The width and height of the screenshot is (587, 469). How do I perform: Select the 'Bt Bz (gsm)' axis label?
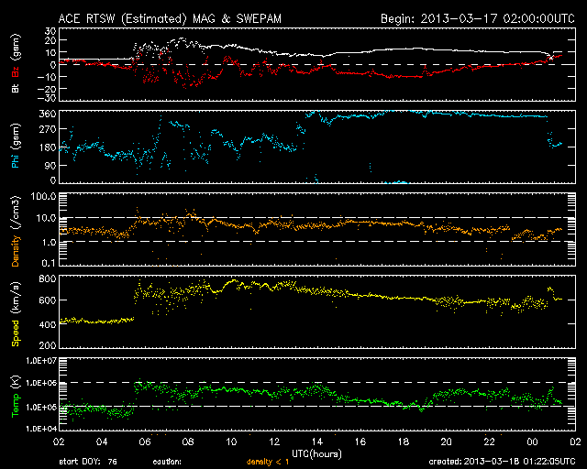pos(16,63)
